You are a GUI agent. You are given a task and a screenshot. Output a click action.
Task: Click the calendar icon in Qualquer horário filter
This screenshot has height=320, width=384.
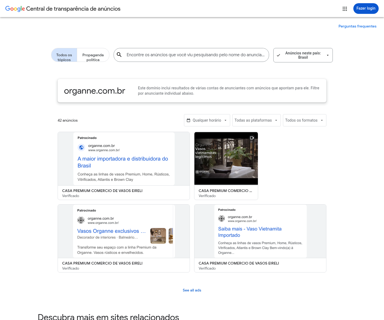189,120
